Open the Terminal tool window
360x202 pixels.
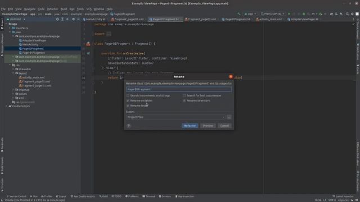pyautogui.click(x=148, y=196)
